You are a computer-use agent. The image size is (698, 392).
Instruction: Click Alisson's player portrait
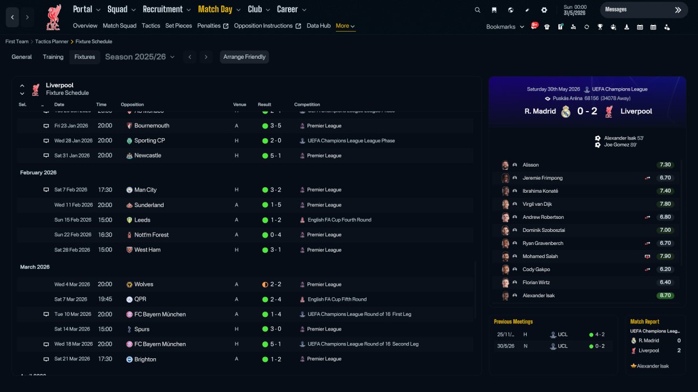(x=506, y=165)
